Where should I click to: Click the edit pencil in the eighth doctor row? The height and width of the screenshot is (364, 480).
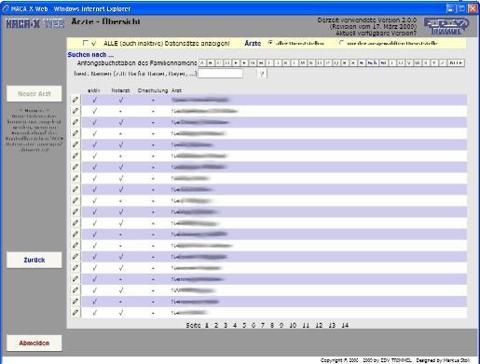(75, 178)
